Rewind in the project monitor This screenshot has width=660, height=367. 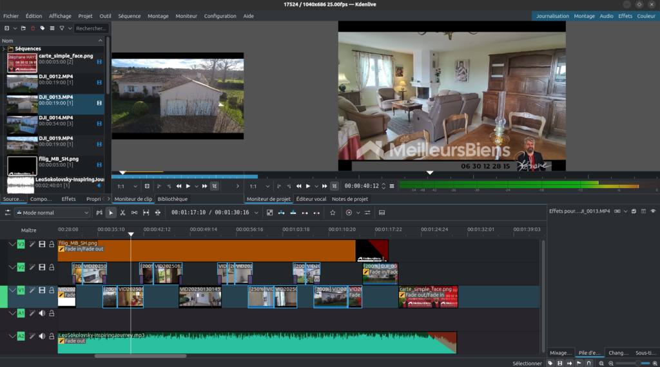point(299,186)
